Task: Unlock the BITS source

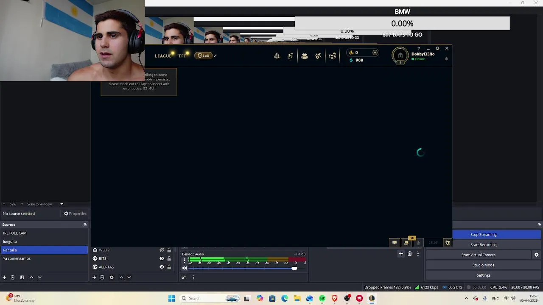Action: pos(169,258)
